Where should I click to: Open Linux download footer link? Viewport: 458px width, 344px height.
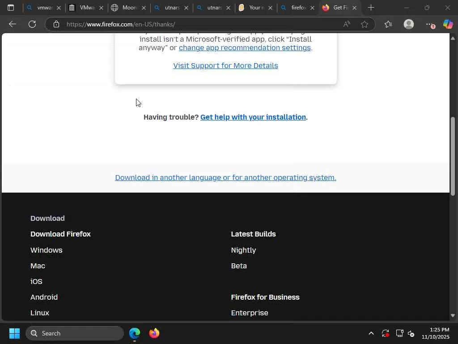click(x=40, y=313)
